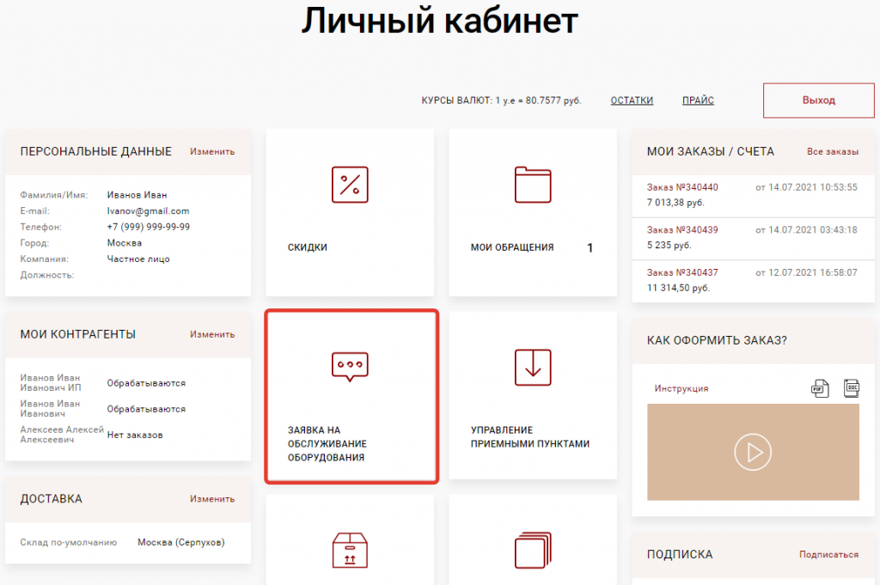This screenshot has height=585, width=880.
Task: Edit personal data via Изменить
Action: 212,151
